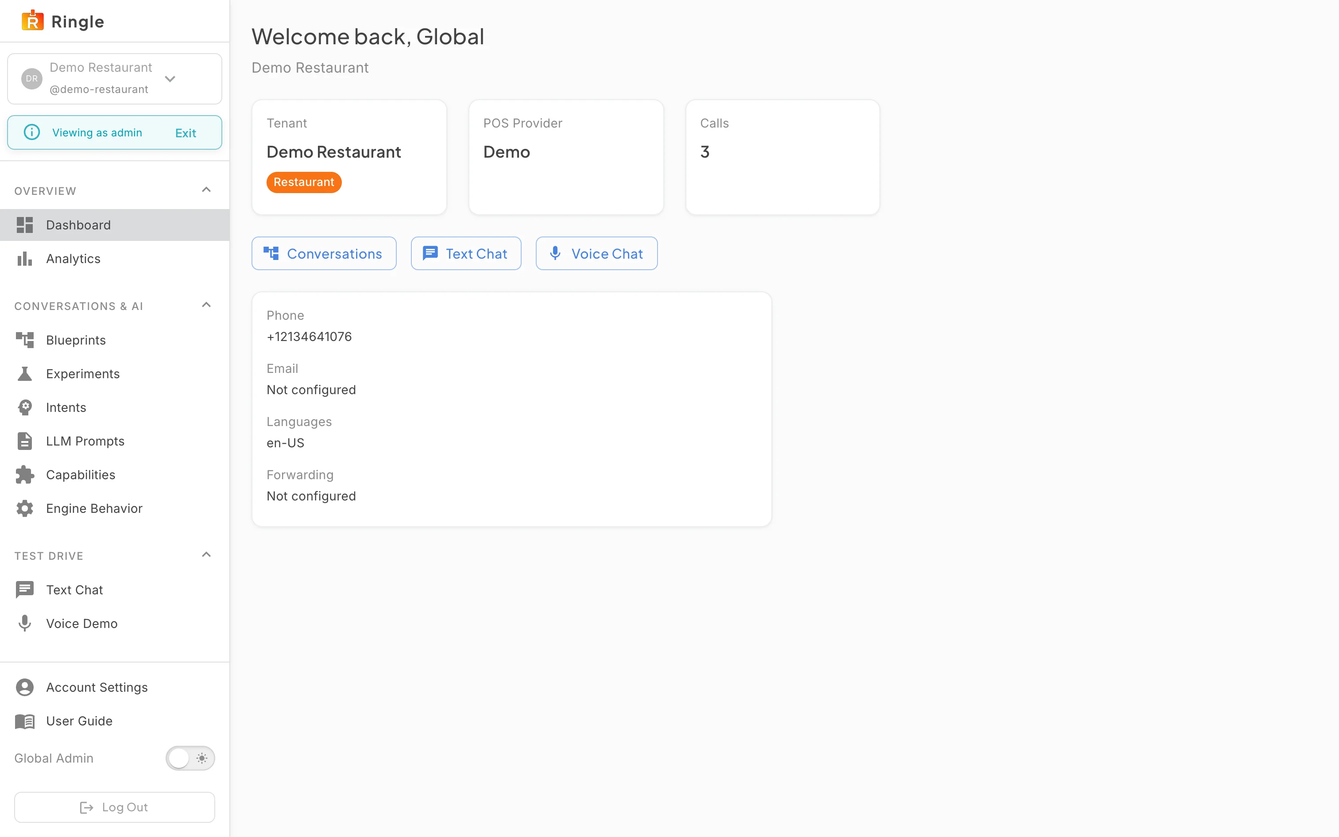Click the Ringle logo icon
The image size is (1339, 837).
tap(33, 21)
